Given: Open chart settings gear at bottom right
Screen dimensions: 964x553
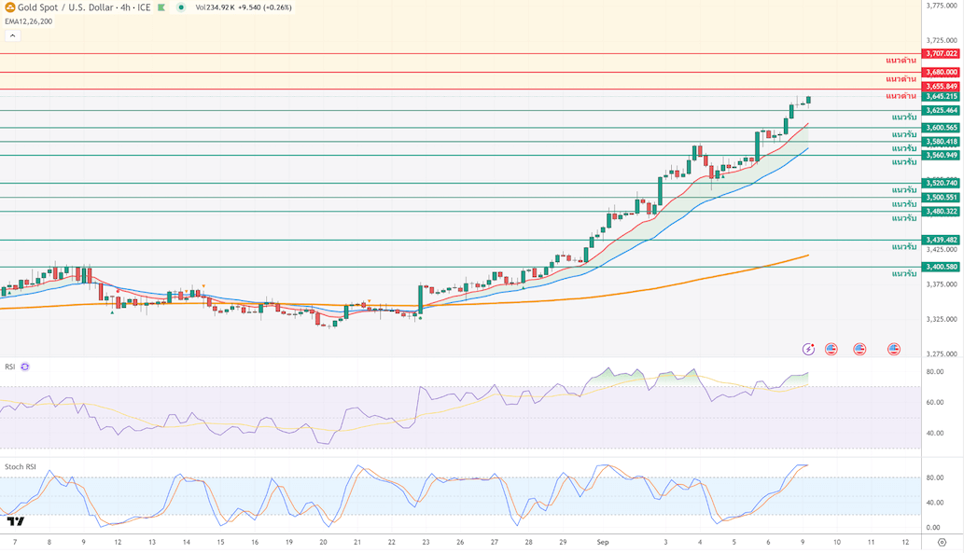Looking at the screenshot, I should point(942,542).
